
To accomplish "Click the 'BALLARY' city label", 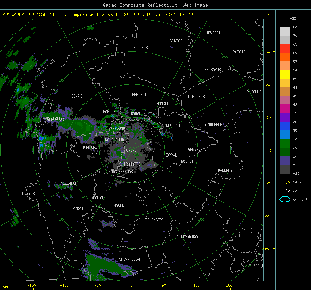I will [225, 170].
